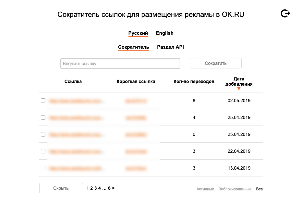Open the short link in the 02.05.2019 row
Screen dimensions: 302x205
point(136,101)
